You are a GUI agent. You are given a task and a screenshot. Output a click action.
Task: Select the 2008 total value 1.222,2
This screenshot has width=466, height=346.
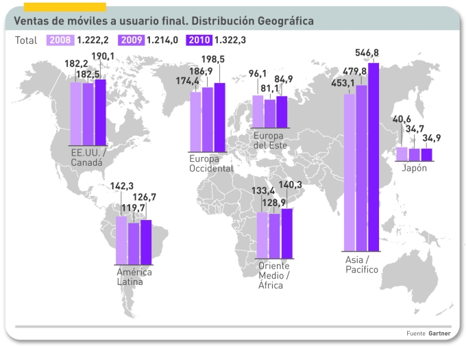coord(93,40)
